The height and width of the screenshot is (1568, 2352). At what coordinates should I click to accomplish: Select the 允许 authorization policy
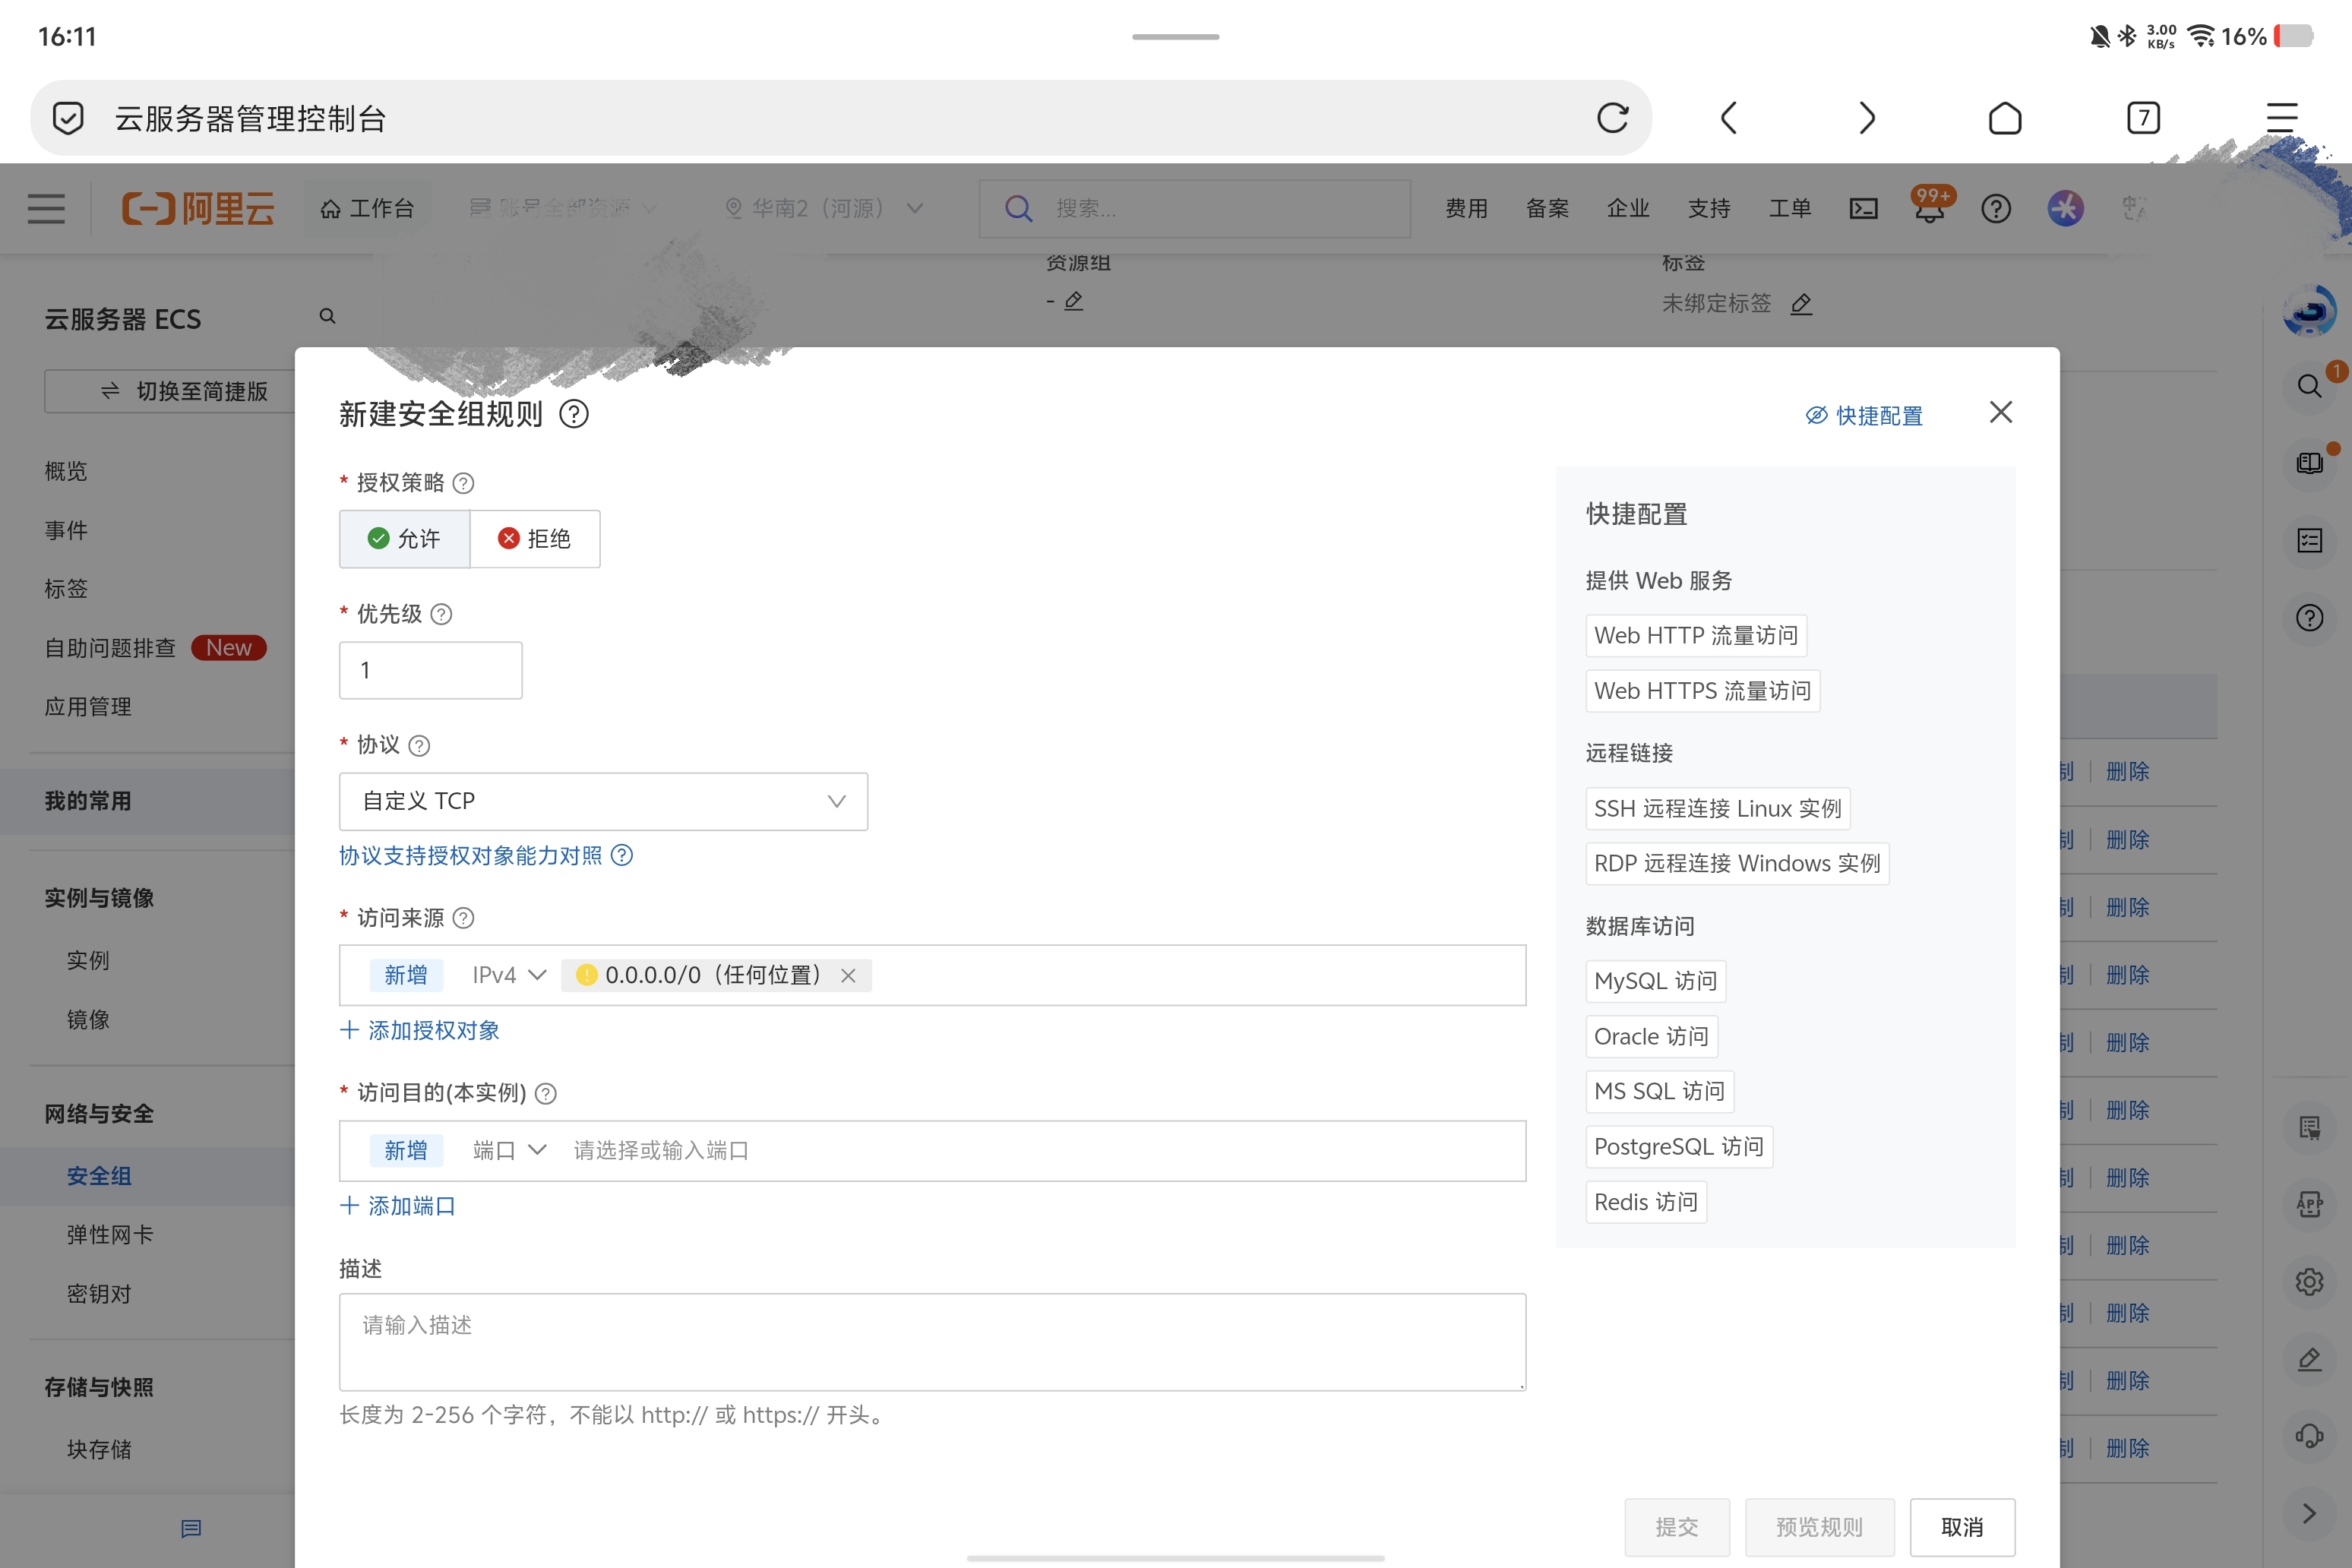[404, 539]
